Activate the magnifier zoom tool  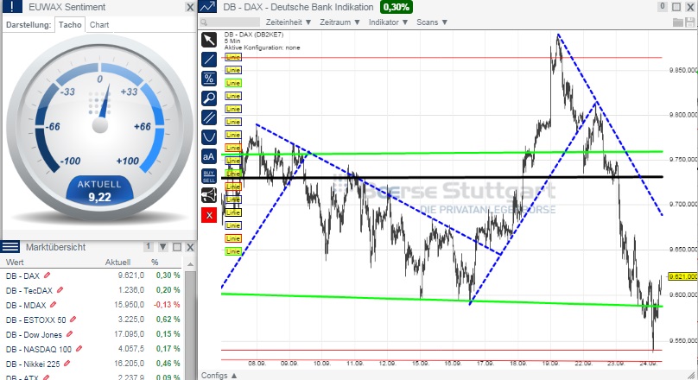tap(209, 98)
